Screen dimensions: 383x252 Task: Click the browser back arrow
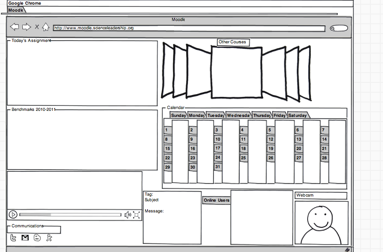[x=14, y=27]
